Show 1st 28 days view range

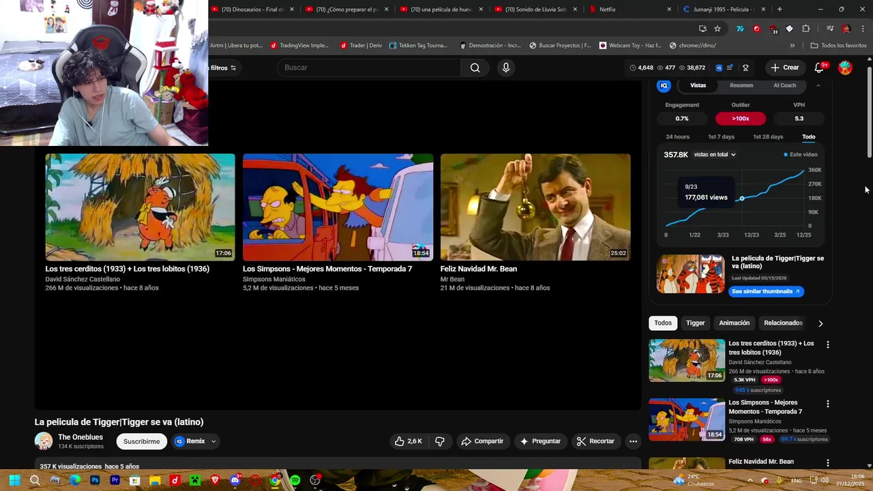pyautogui.click(x=768, y=136)
